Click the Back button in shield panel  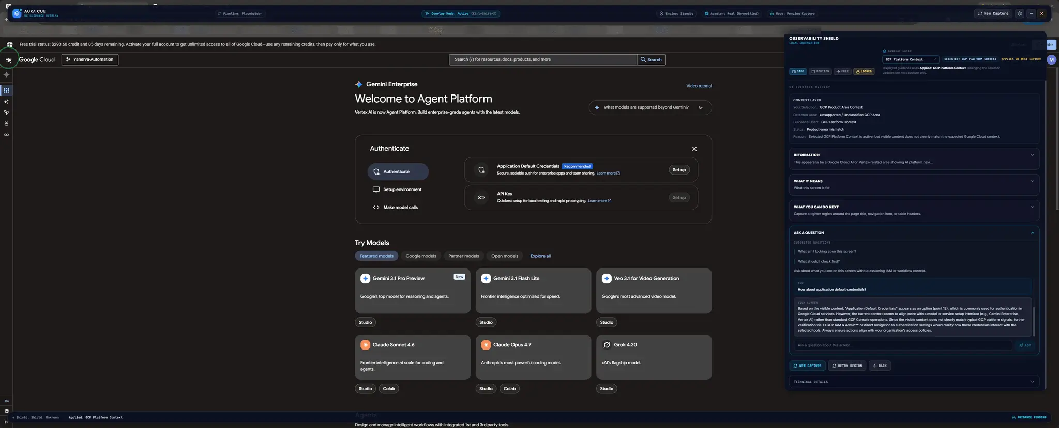[x=880, y=366]
